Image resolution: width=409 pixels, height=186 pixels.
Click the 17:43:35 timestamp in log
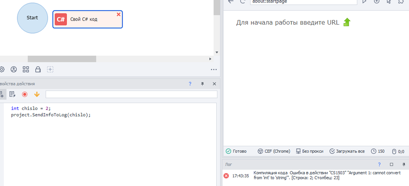click(x=241, y=176)
